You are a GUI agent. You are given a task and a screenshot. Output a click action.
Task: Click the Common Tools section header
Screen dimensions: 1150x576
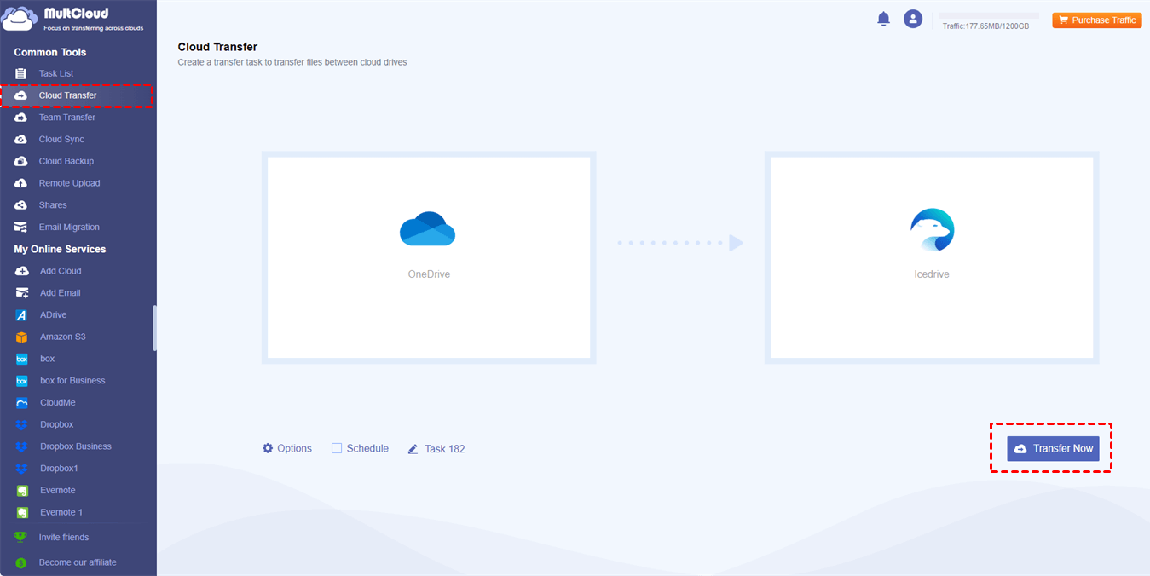coord(50,52)
